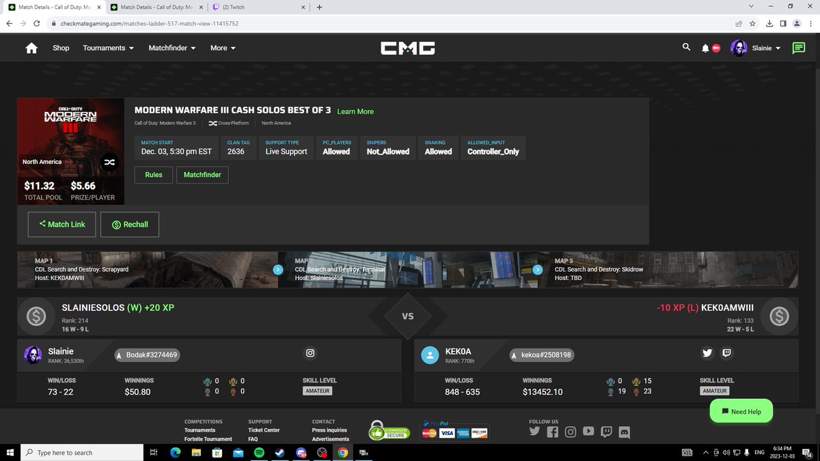Open the footer Ticket Center link
This screenshot has height=461, width=820.
pyautogui.click(x=264, y=430)
